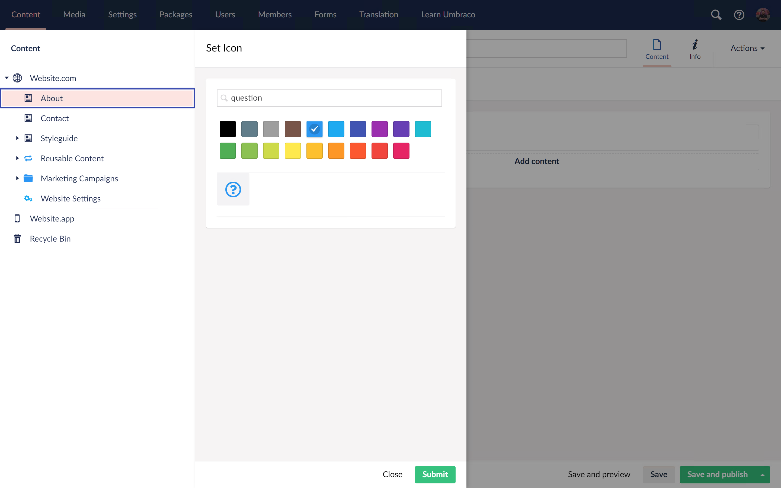Pick the deep orange color swatch
Viewport: 781px width, 488px height.
(358, 151)
